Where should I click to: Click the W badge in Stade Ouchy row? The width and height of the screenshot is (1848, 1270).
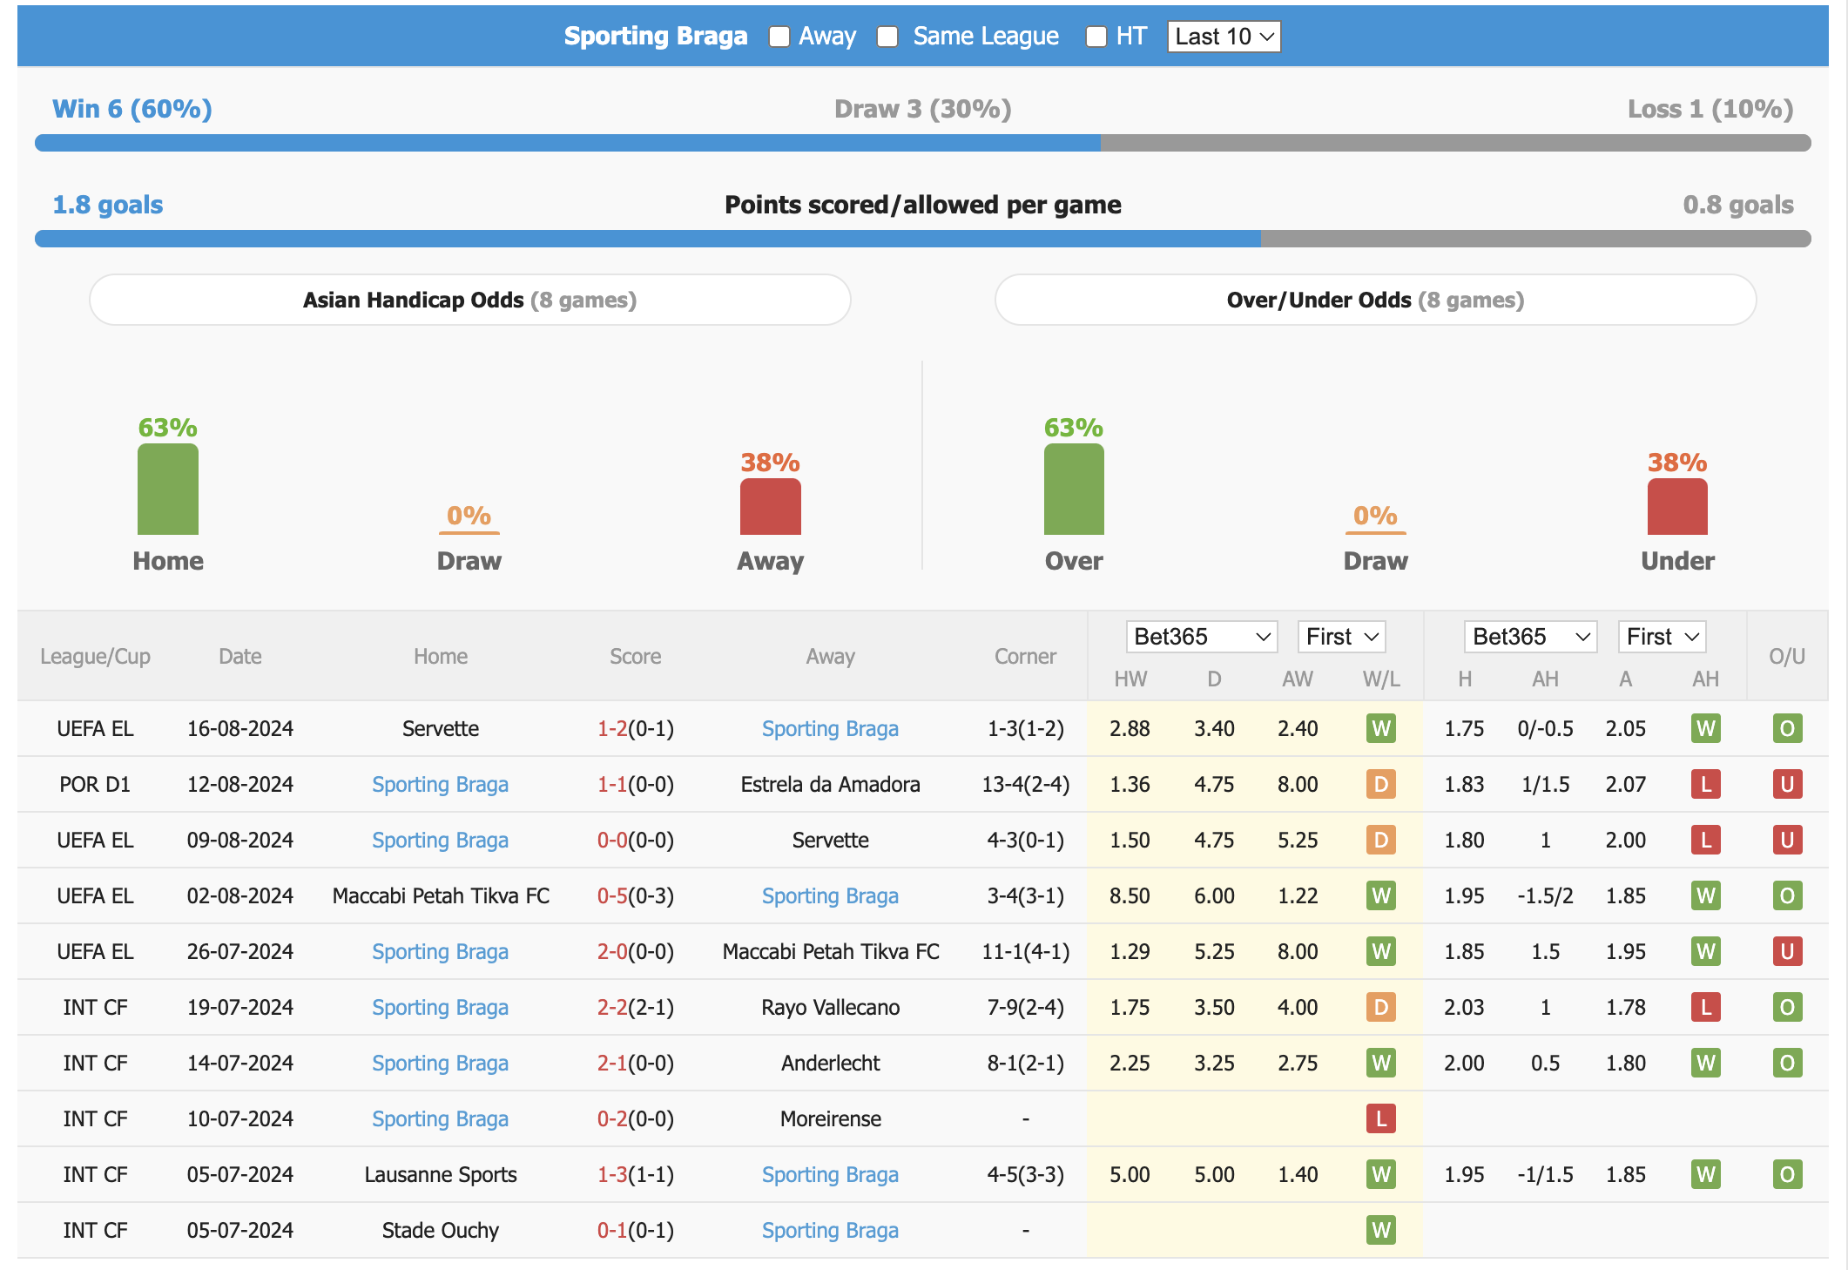click(x=1381, y=1230)
